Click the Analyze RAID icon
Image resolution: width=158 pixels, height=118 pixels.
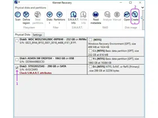107,14
